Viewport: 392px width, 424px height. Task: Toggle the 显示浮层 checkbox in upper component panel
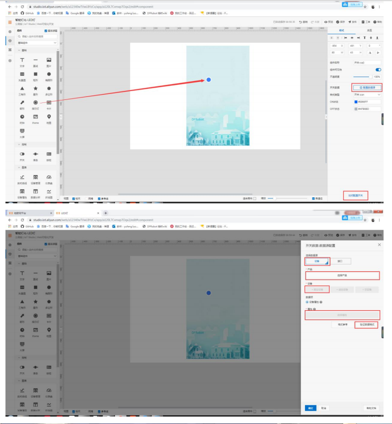(x=46, y=31)
